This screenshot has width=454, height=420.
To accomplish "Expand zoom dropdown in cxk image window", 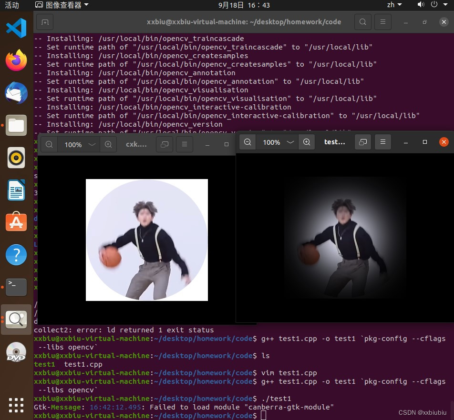I will (92, 144).
